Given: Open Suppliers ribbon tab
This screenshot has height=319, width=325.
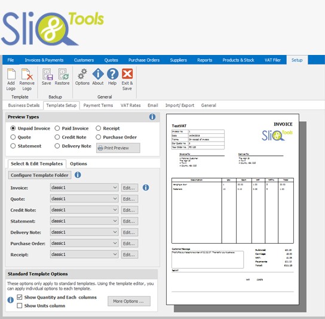Looking at the screenshot, I should point(178,60).
